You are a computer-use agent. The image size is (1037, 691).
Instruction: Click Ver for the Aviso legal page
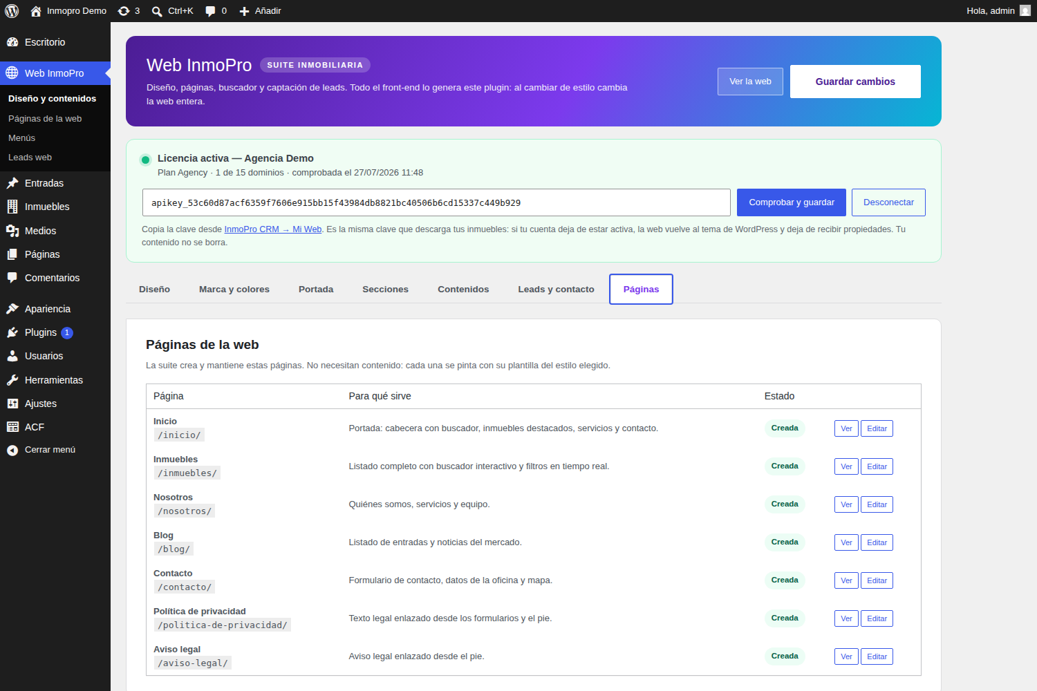tap(846, 656)
